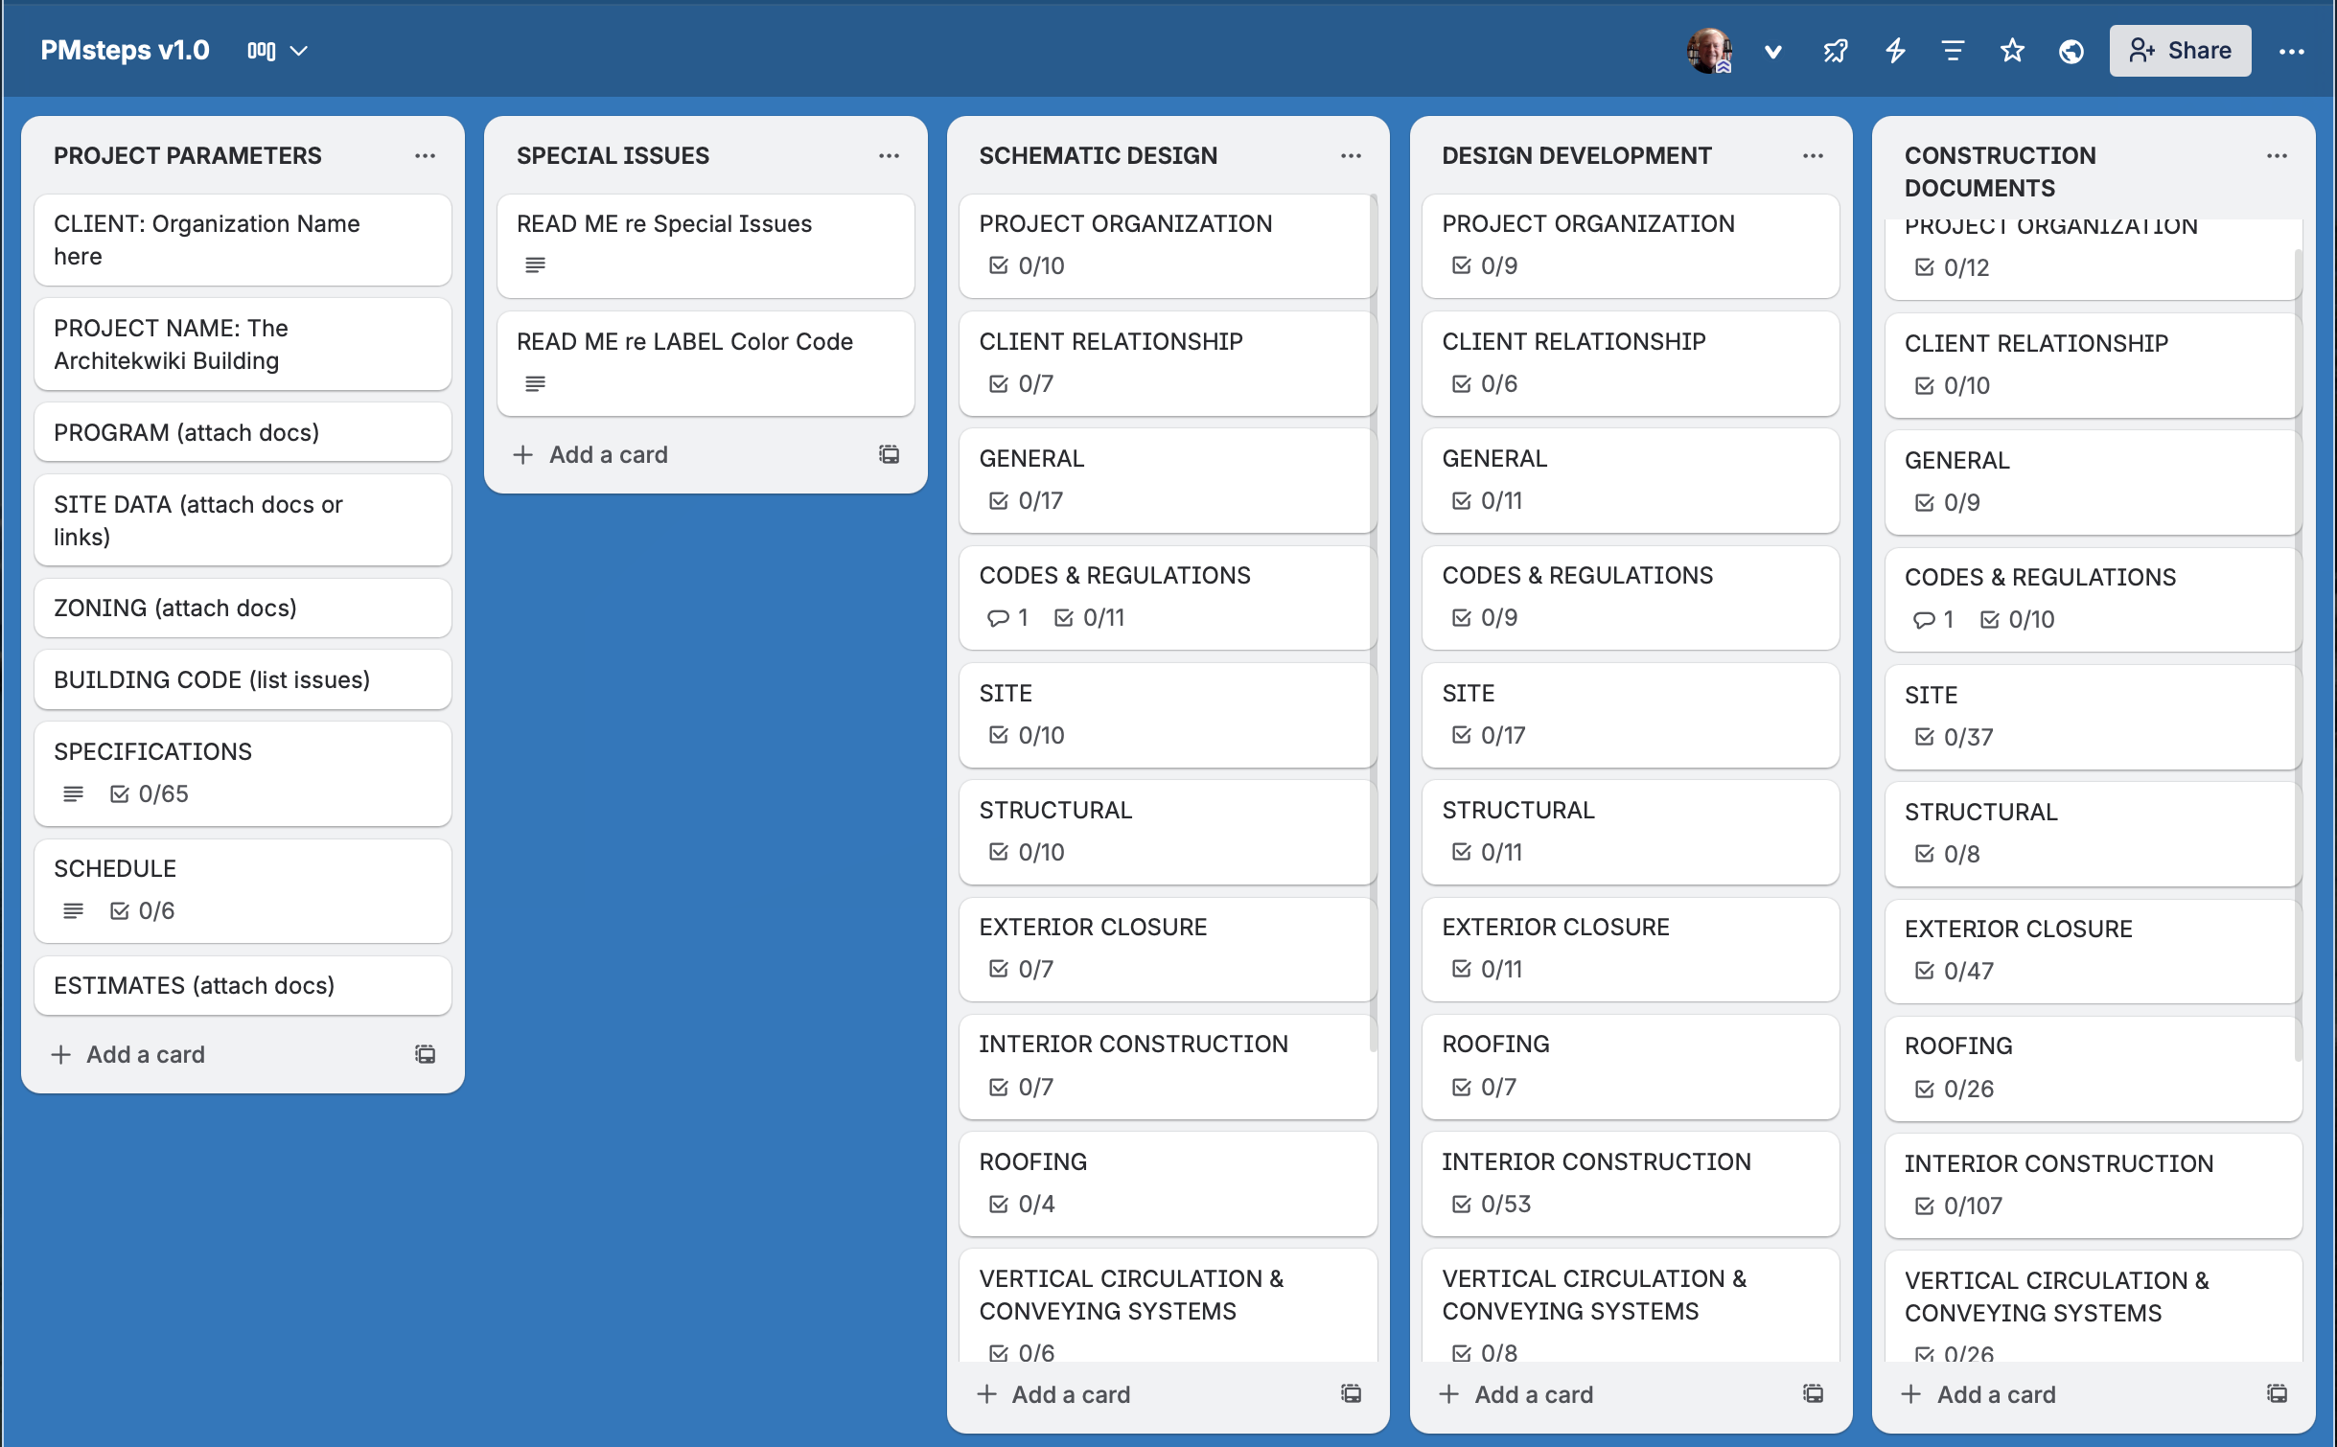Click the Schematic Design list scrollbar

(1373, 623)
